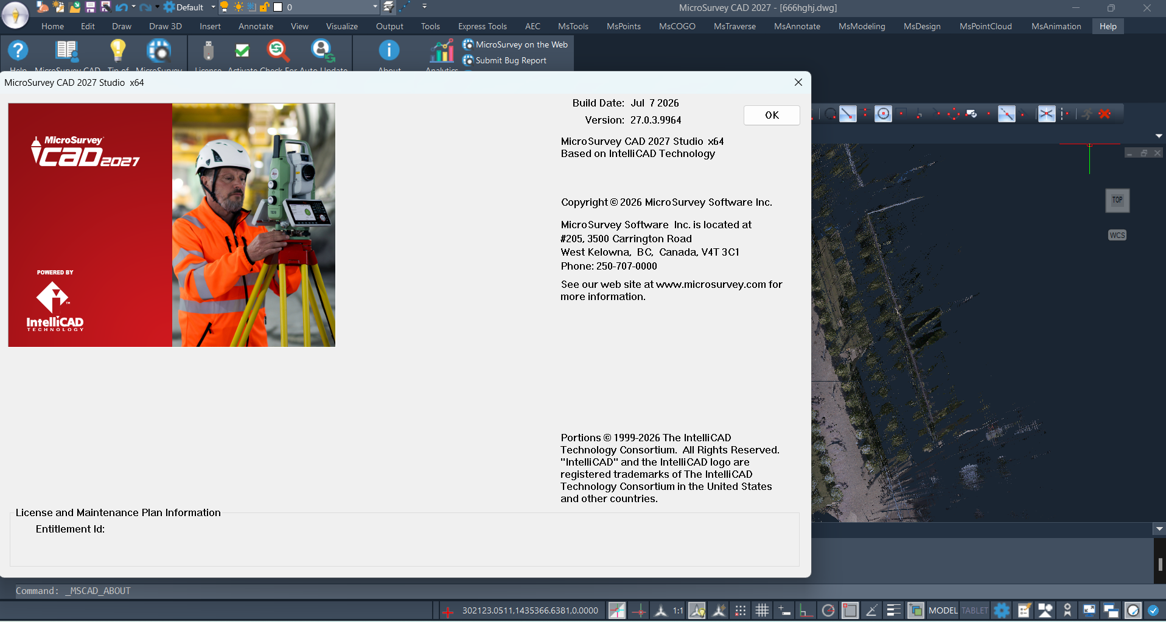The image size is (1166, 622).
Task: Click the Quick snap running figure icon
Action: [x=1086, y=114]
